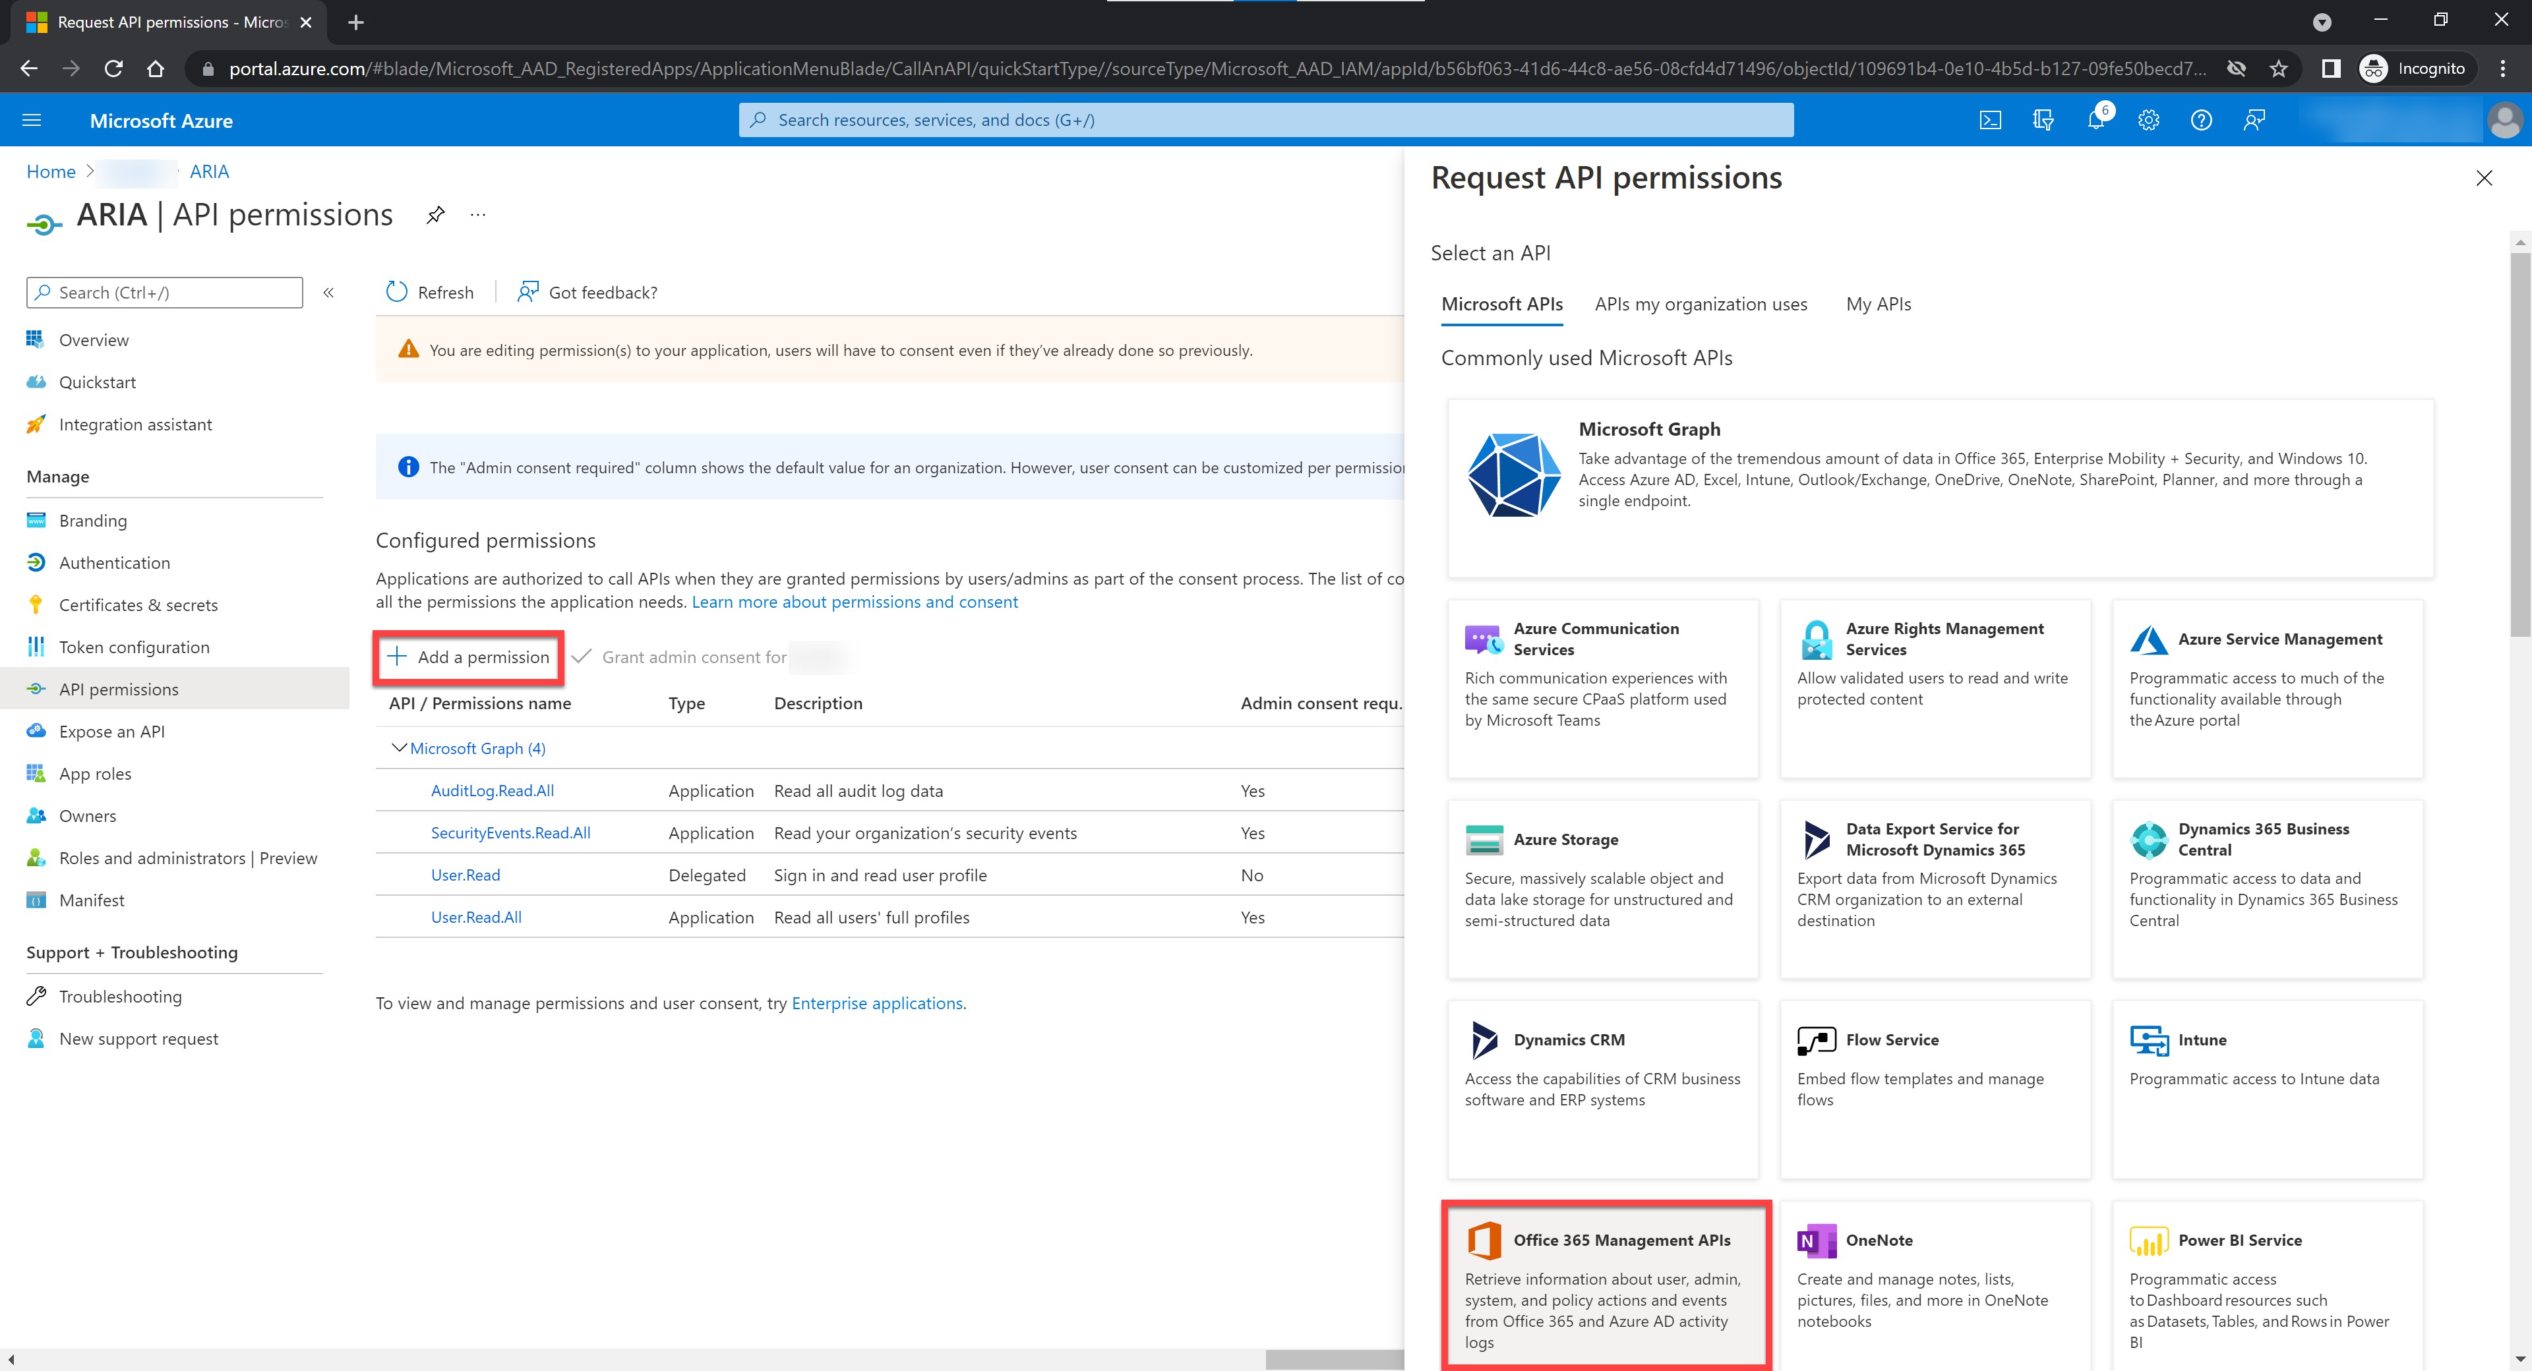Open Azure Cloud Shell icon
The width and height of the screenshot is (2532, 1371).
[x=1989, y=120]
